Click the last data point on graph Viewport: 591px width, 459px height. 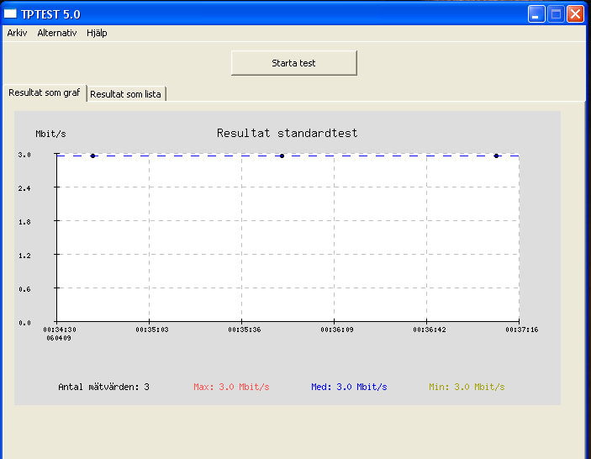[496, 156]
